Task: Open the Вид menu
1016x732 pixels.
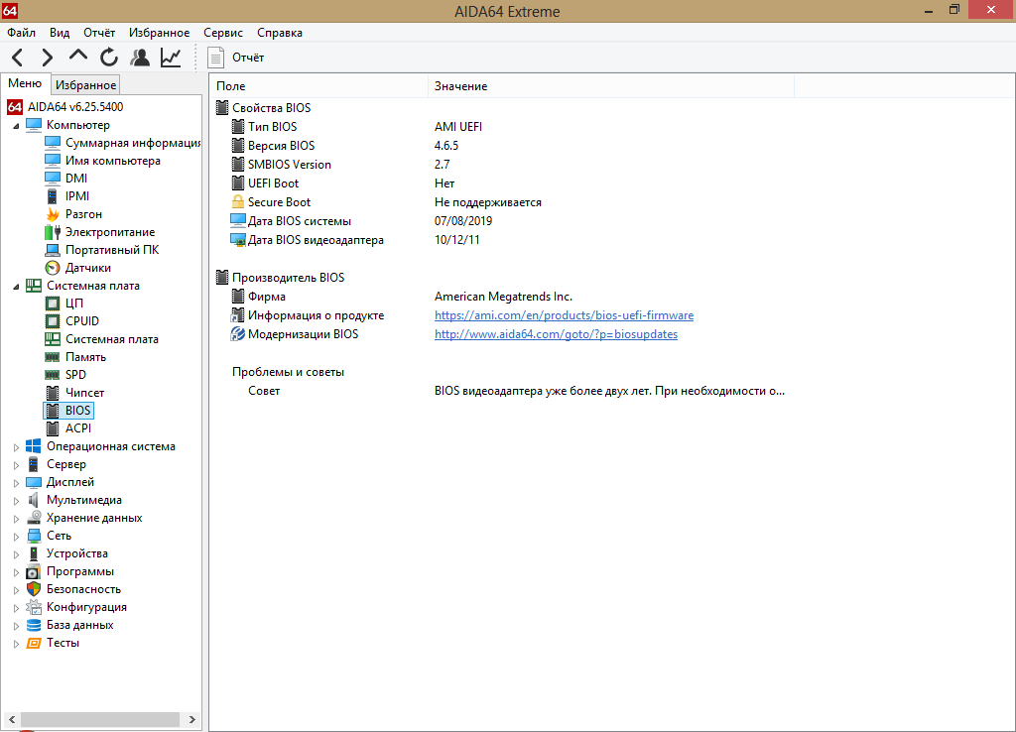Action: [60, 33]
